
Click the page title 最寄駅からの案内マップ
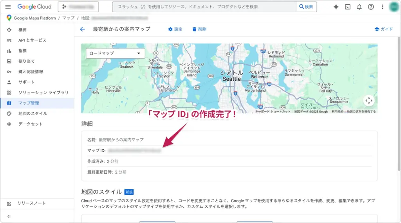[x=121, y=29]
